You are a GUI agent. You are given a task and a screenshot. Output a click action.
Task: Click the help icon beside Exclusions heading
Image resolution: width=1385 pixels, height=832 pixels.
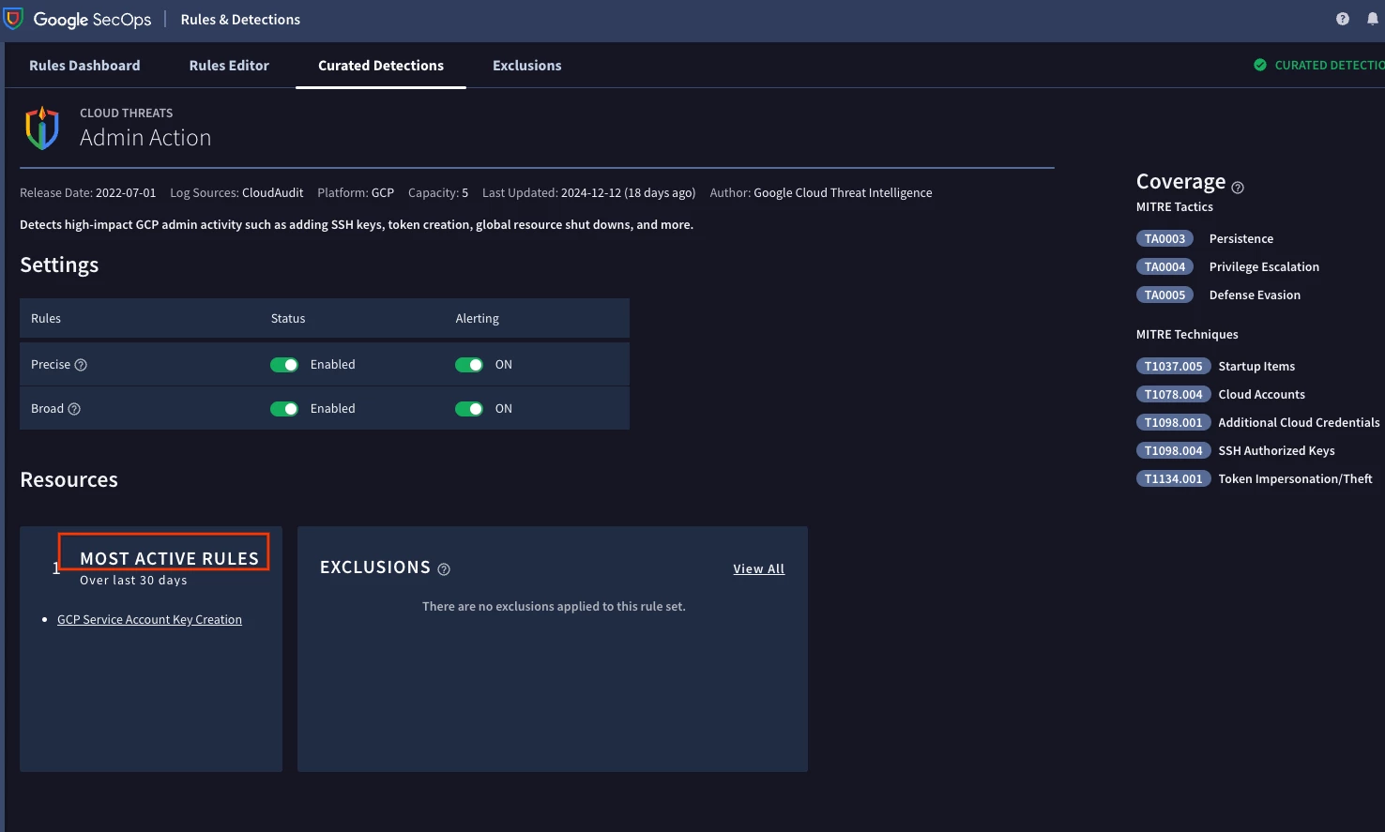444,569
